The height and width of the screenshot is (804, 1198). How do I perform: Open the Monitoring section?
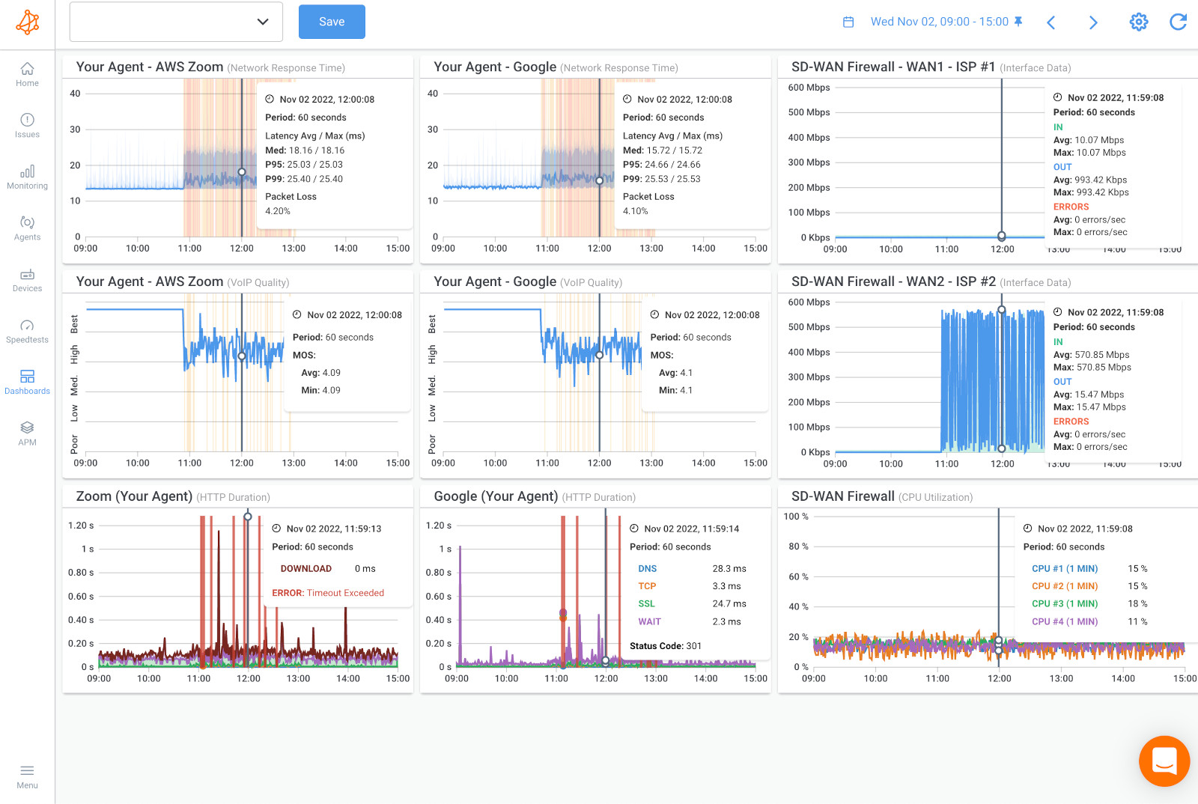coord(27,174)
